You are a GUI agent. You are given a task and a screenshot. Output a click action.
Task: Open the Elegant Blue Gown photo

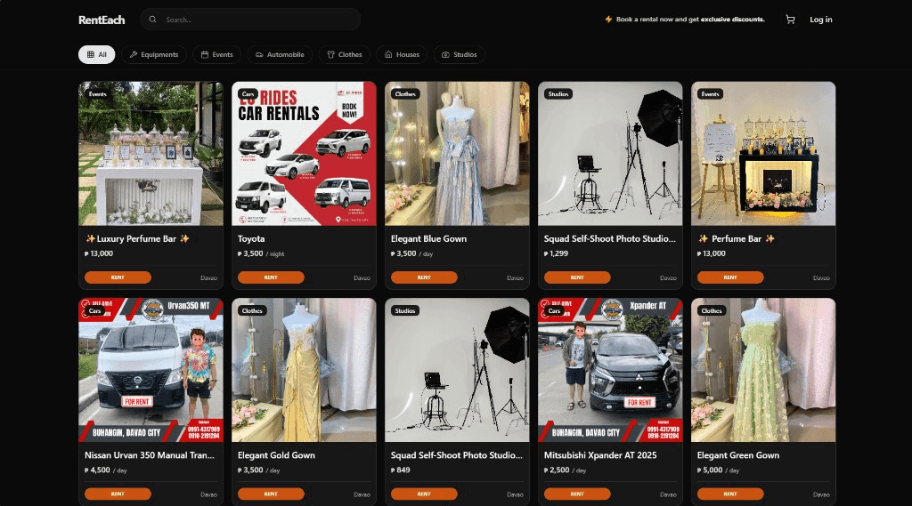457,153
